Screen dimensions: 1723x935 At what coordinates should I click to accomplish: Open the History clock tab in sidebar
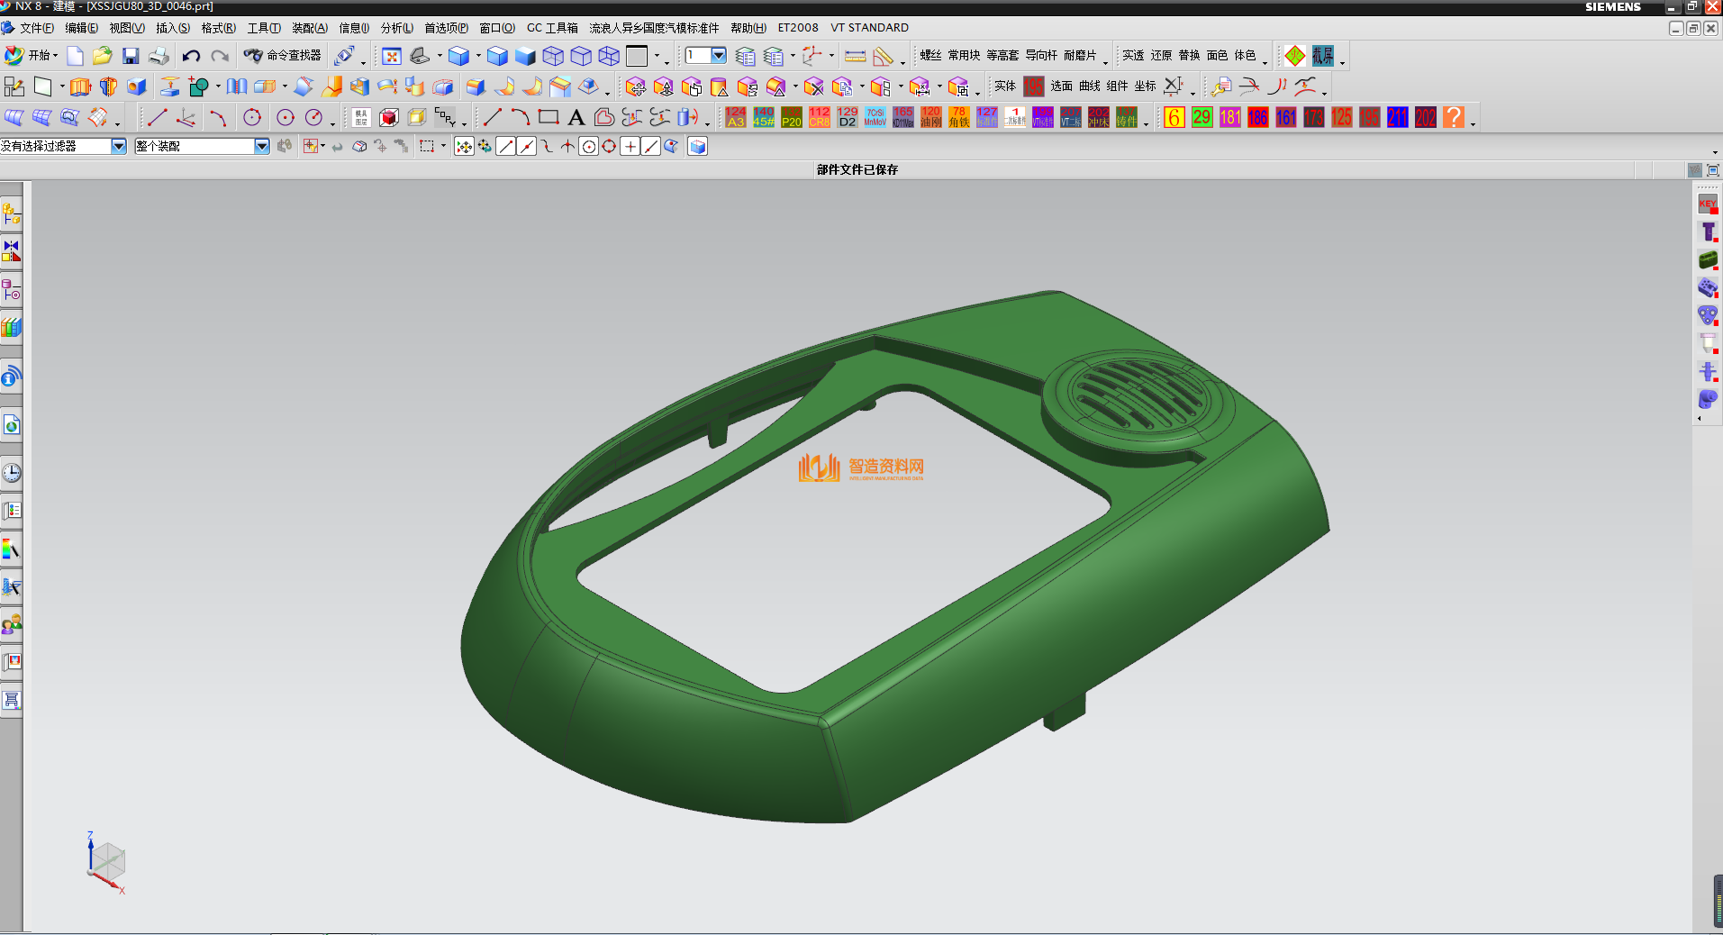pos(12,473)
